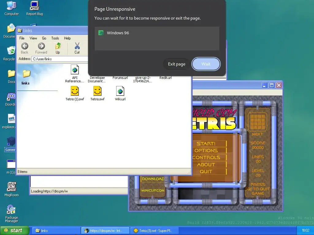Minimize the Tetris player window
Screen dimensions: 314x235
[265, 85]
